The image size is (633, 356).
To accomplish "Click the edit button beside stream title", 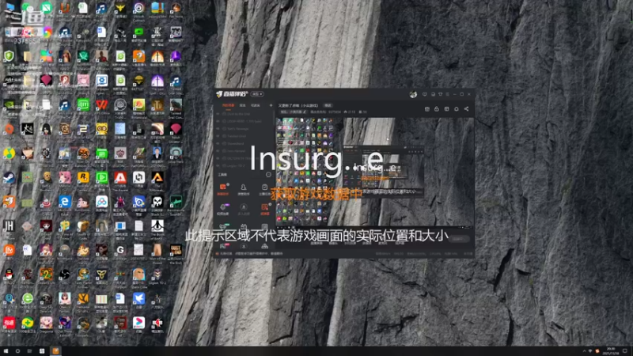I will pos(328,105).
